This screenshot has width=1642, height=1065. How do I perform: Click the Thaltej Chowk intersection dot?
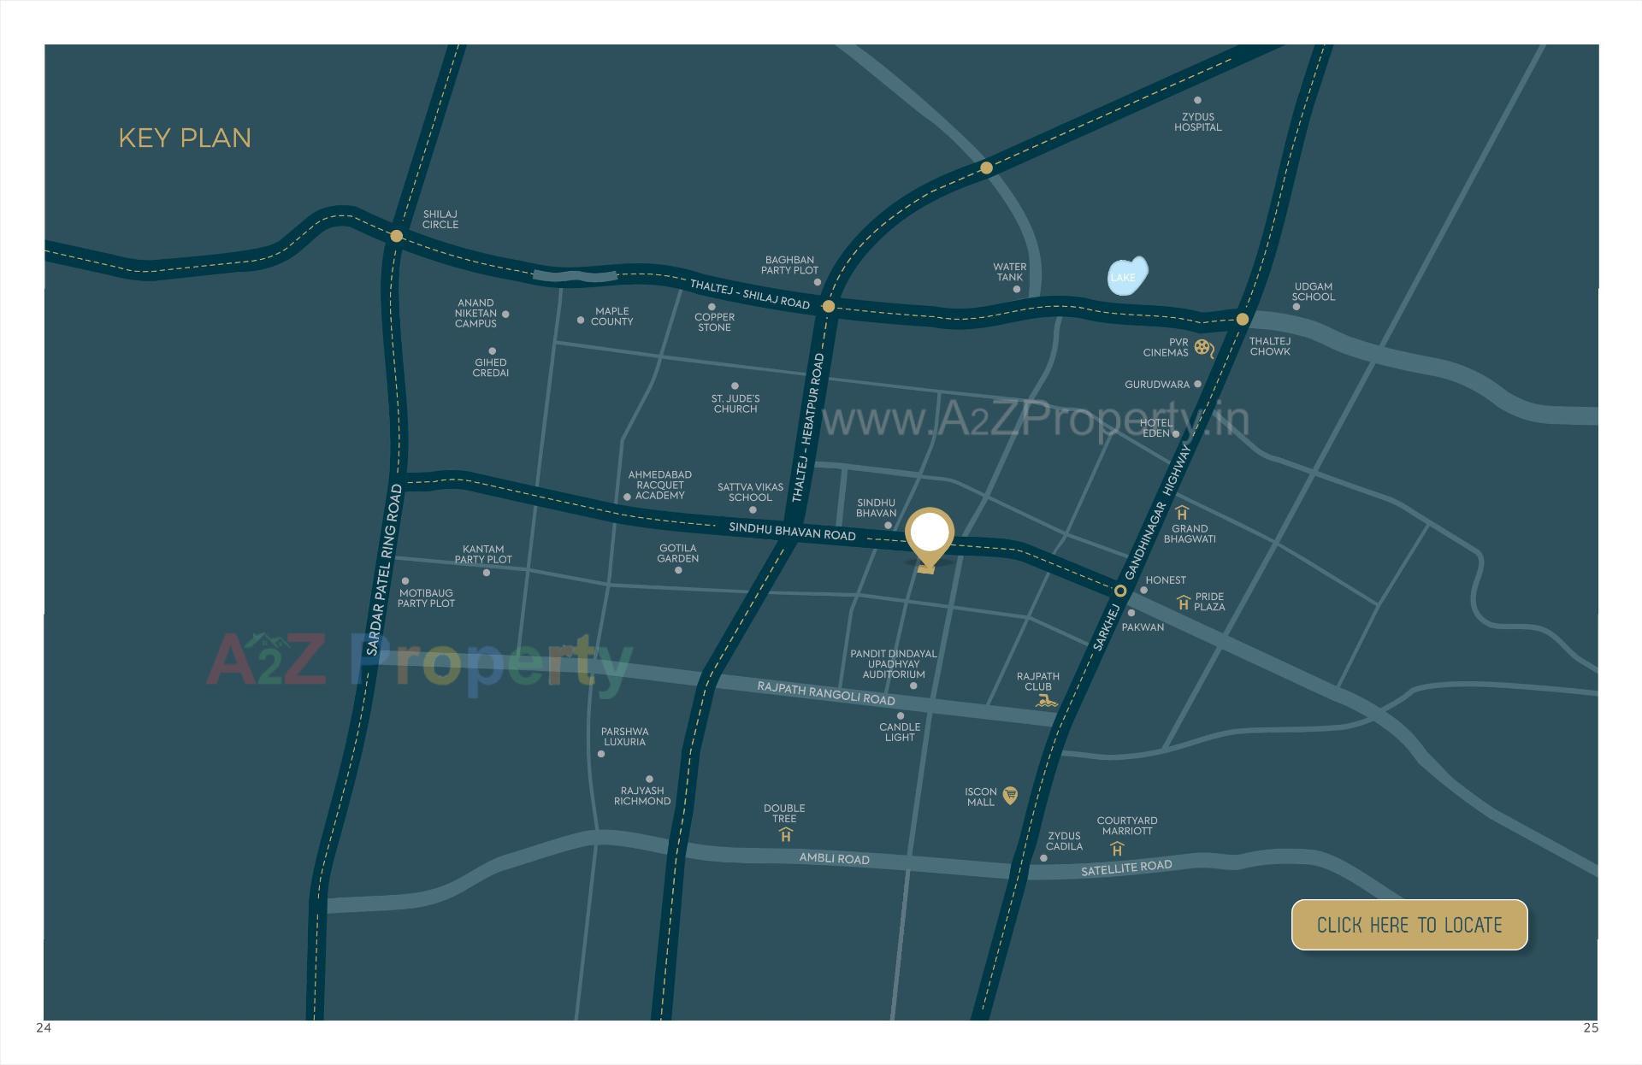(x=1241, y=318)
